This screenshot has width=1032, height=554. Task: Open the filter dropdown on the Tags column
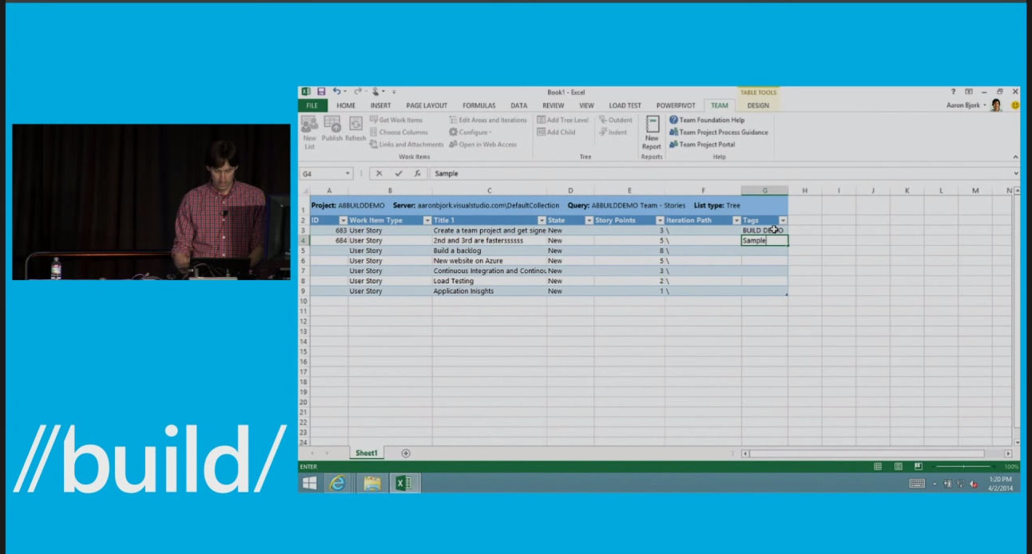click(782, 220)
